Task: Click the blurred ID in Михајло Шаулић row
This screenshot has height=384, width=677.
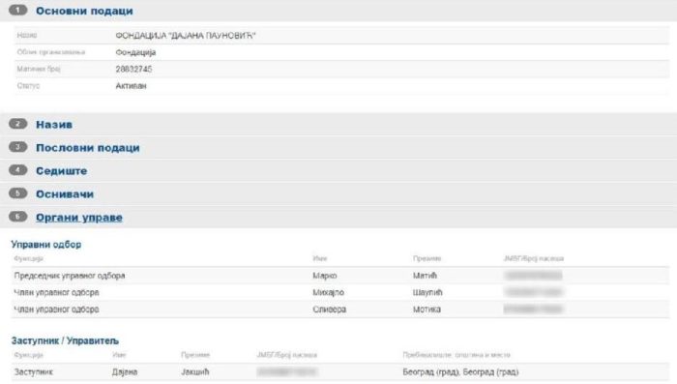Action: coord(533,292)
